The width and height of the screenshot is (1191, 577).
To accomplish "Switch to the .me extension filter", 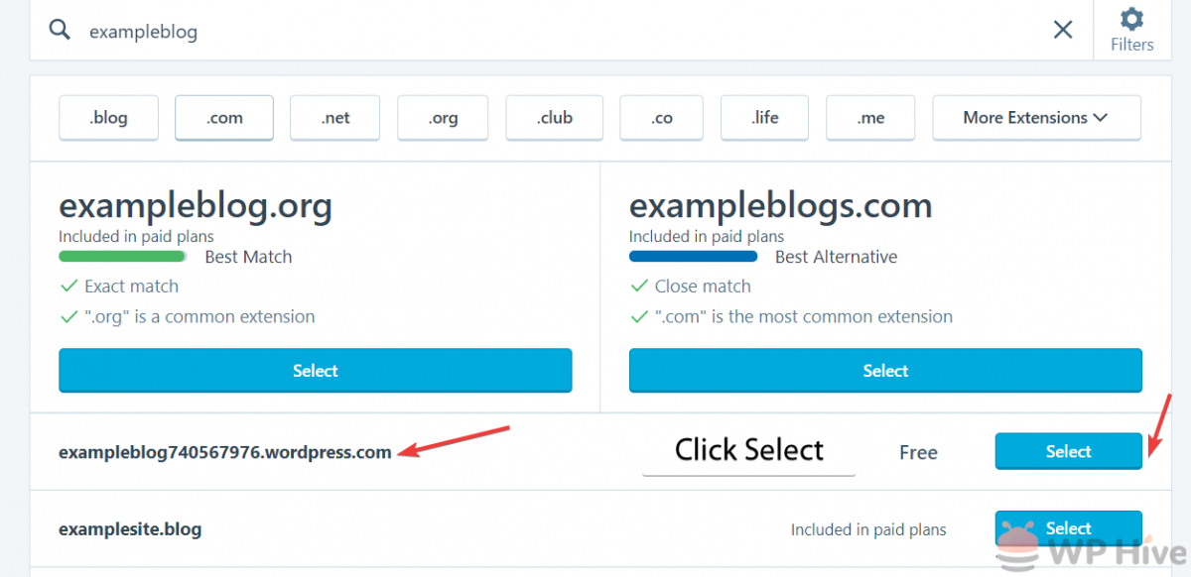I will click(x=870, y=117).
